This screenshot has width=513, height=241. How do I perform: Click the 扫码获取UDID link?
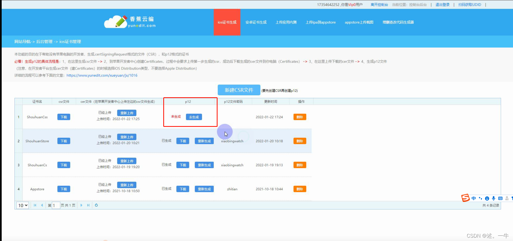470,5
